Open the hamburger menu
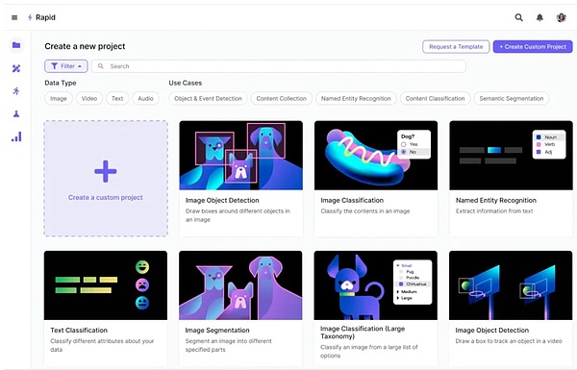This screenshot has height=370, width=577. [x=14, y=17]
